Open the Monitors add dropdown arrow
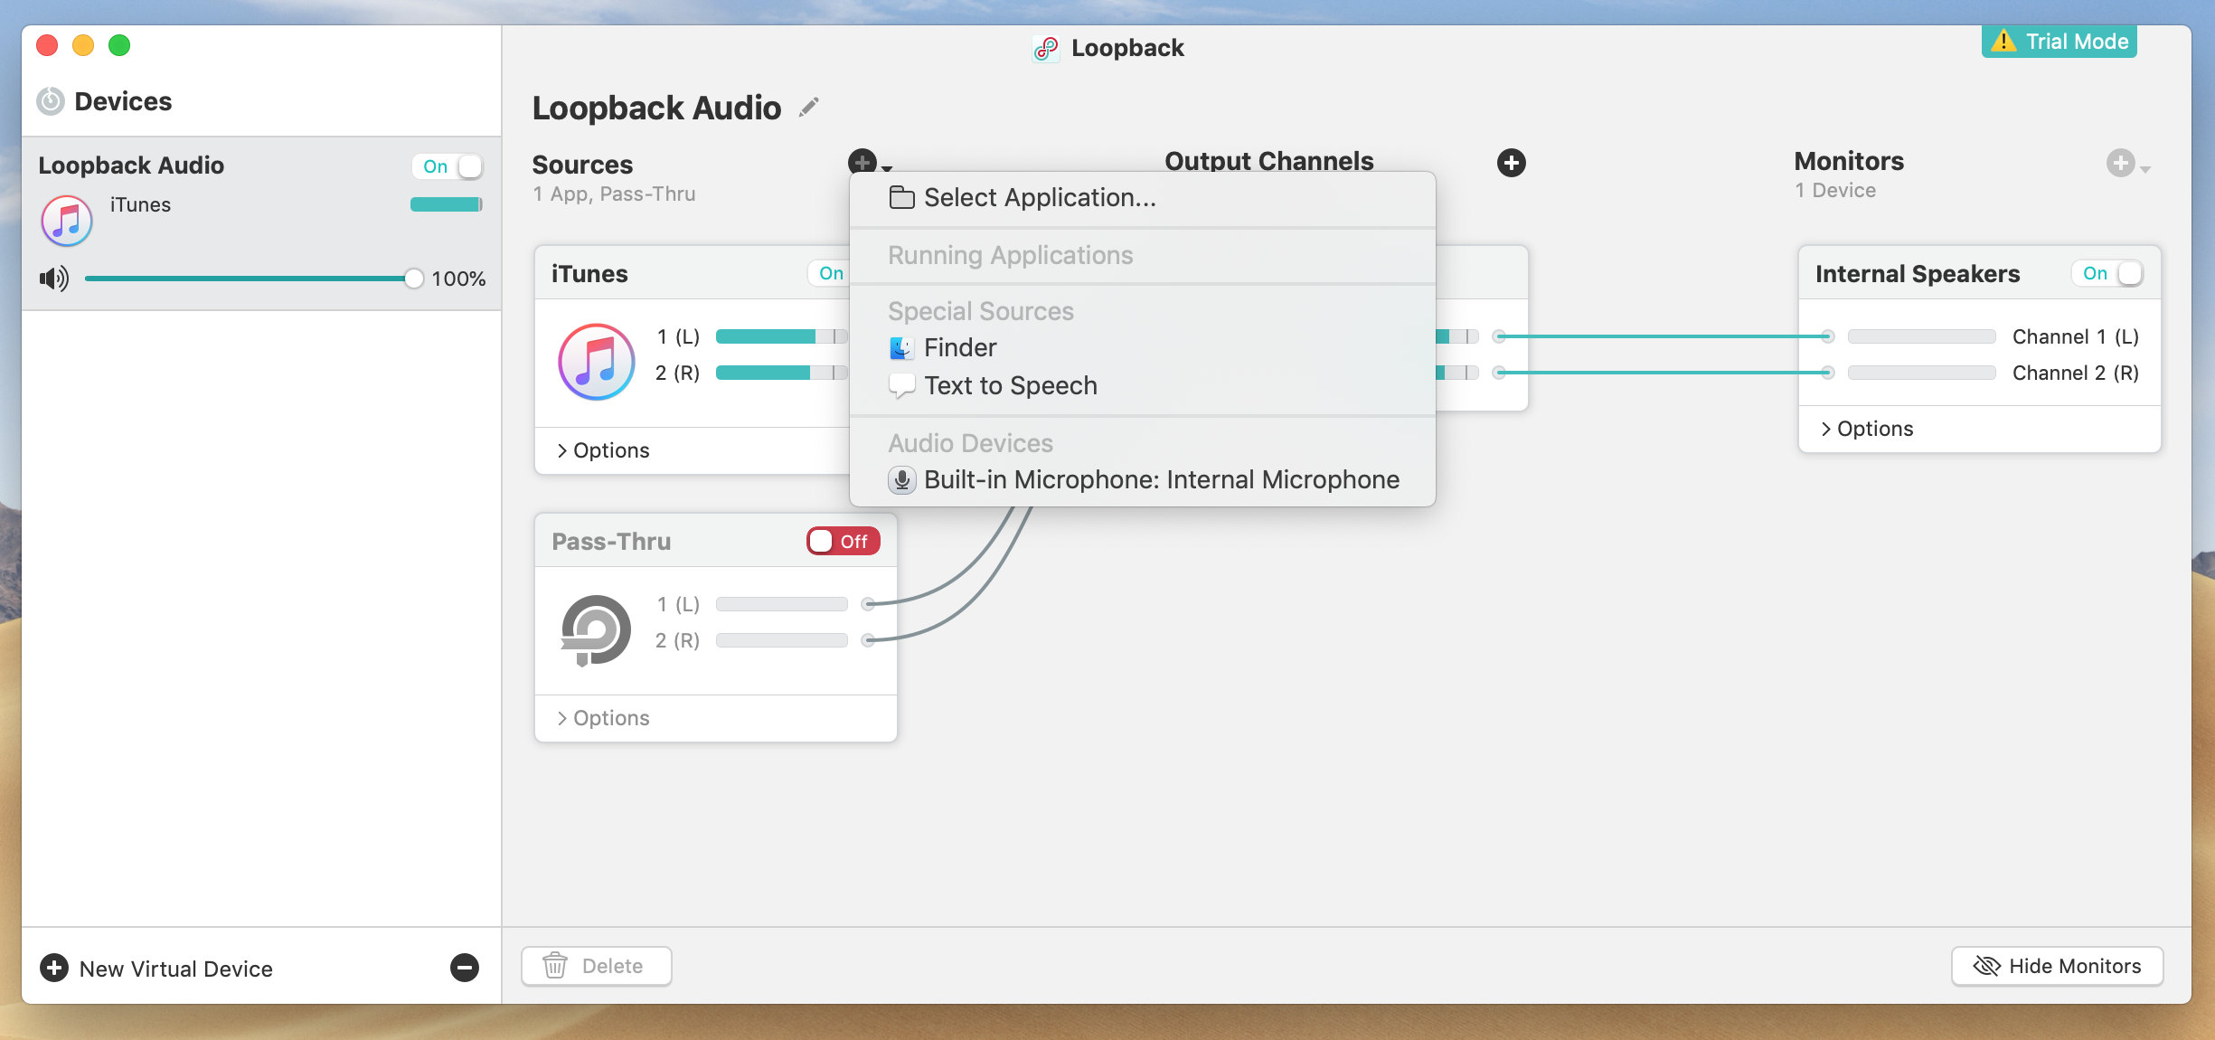Screen dimensions: 2215x1040 coord(2145,169)
